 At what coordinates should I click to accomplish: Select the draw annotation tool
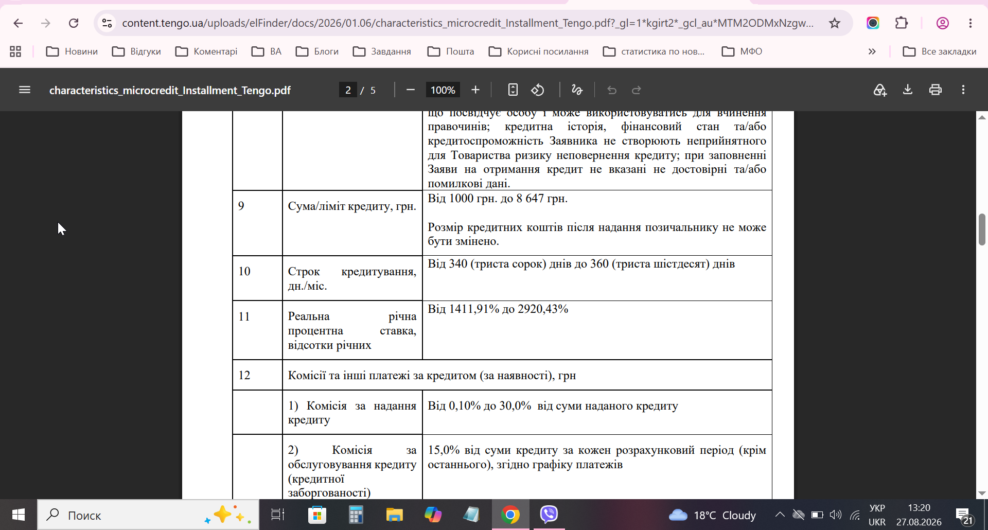click(577, 90)
